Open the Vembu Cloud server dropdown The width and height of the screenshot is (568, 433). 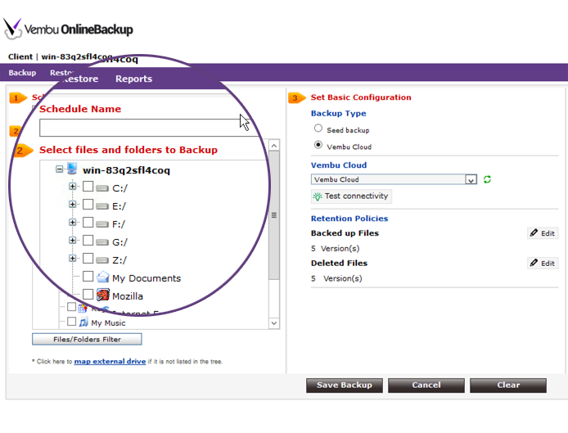(394, 179)
